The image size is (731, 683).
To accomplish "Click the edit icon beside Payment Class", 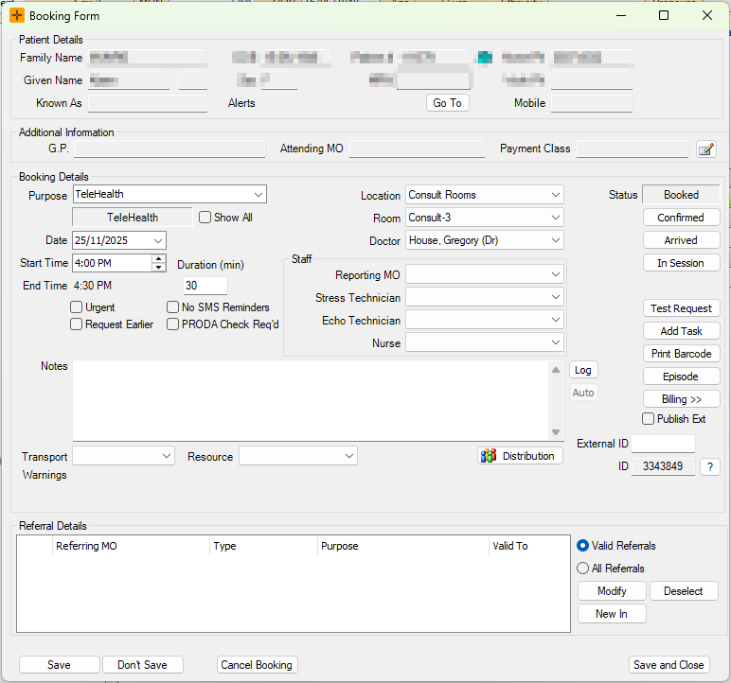I will [x=705, y=149].
